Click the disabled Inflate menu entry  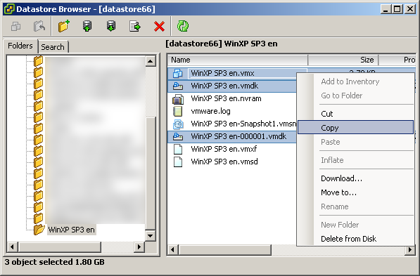(356, 160)
